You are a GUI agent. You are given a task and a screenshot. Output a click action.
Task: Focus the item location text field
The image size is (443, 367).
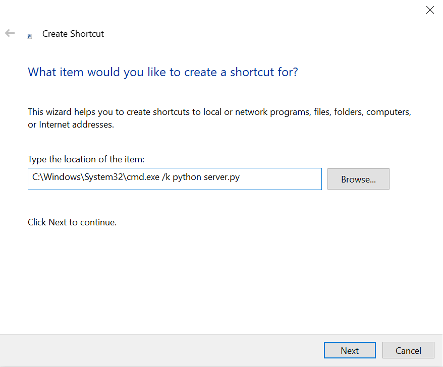pyautogui.click(x=175, y=179)
